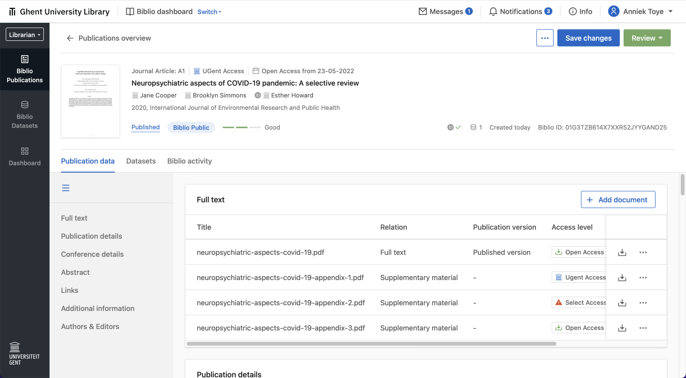Open the Switch dropdown near Biblio dashboard

point(209,12)
